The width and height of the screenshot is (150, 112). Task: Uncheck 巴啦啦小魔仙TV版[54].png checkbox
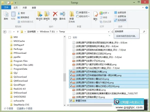pyautogui.click(x=71, y=82)
